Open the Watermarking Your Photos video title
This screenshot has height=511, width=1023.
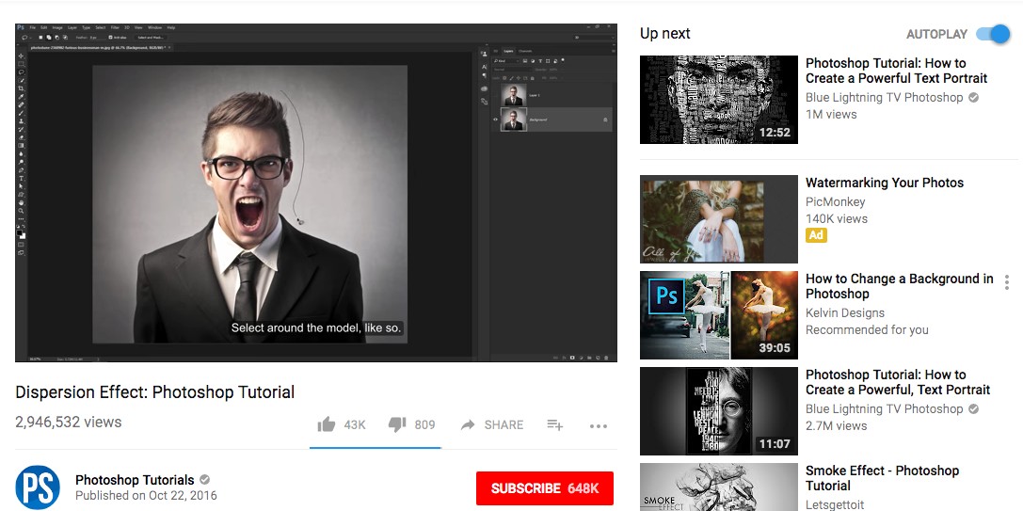[x=885, y=183]
